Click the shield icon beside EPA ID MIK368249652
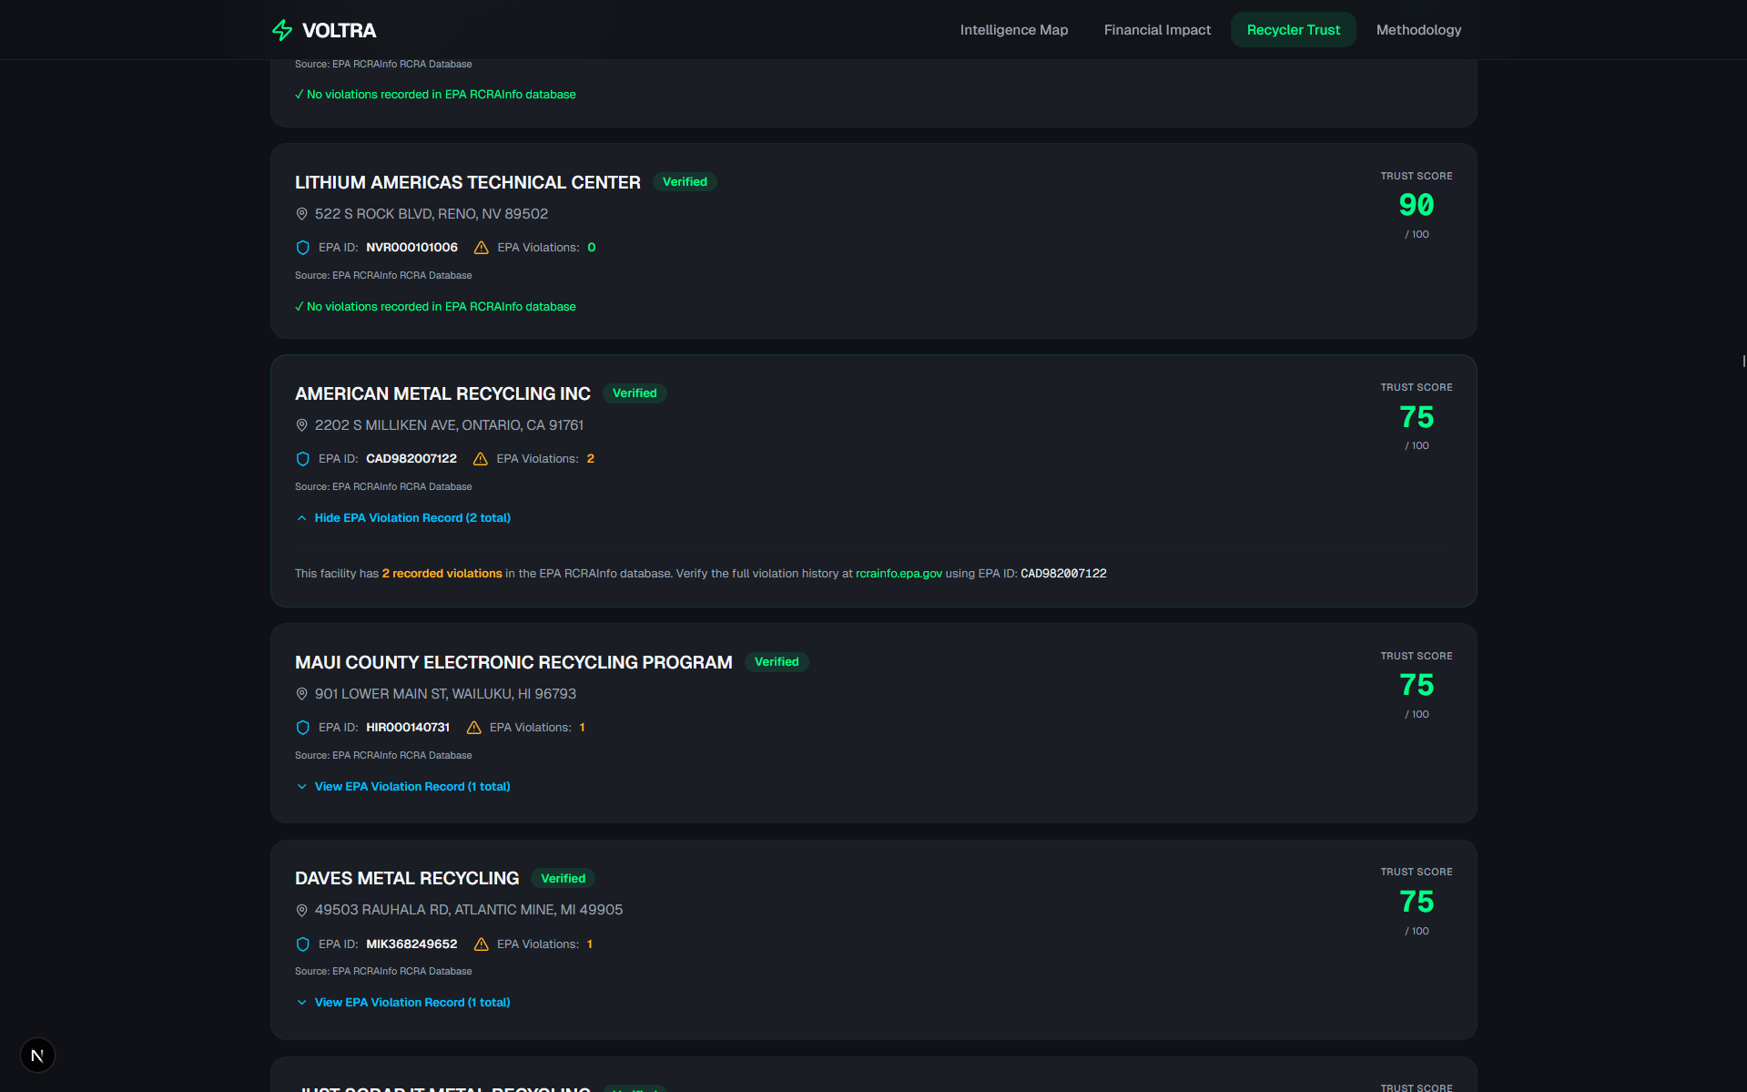 click(303, 944)
